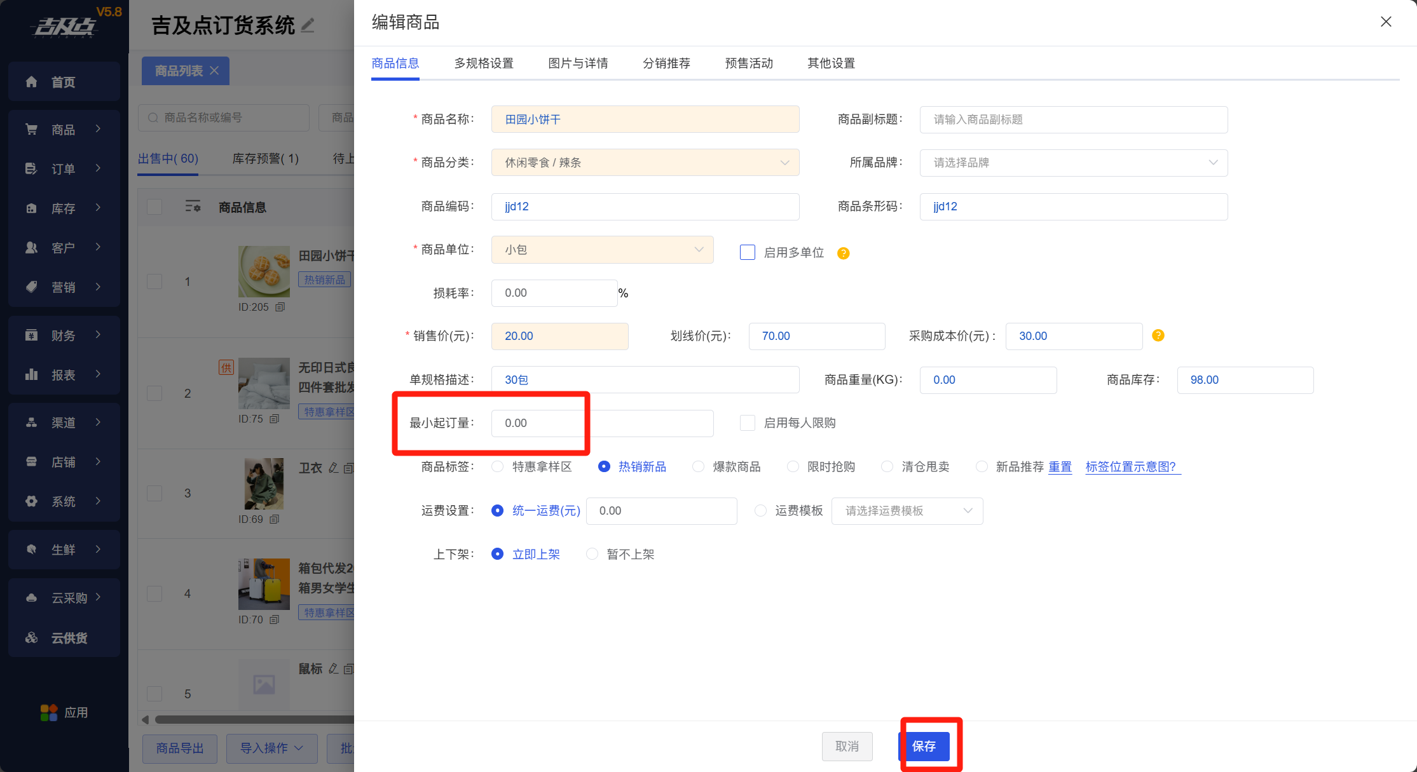Click the home icon in the sidebar
The width and height of the screenshot is (1417, 772).
31,82
